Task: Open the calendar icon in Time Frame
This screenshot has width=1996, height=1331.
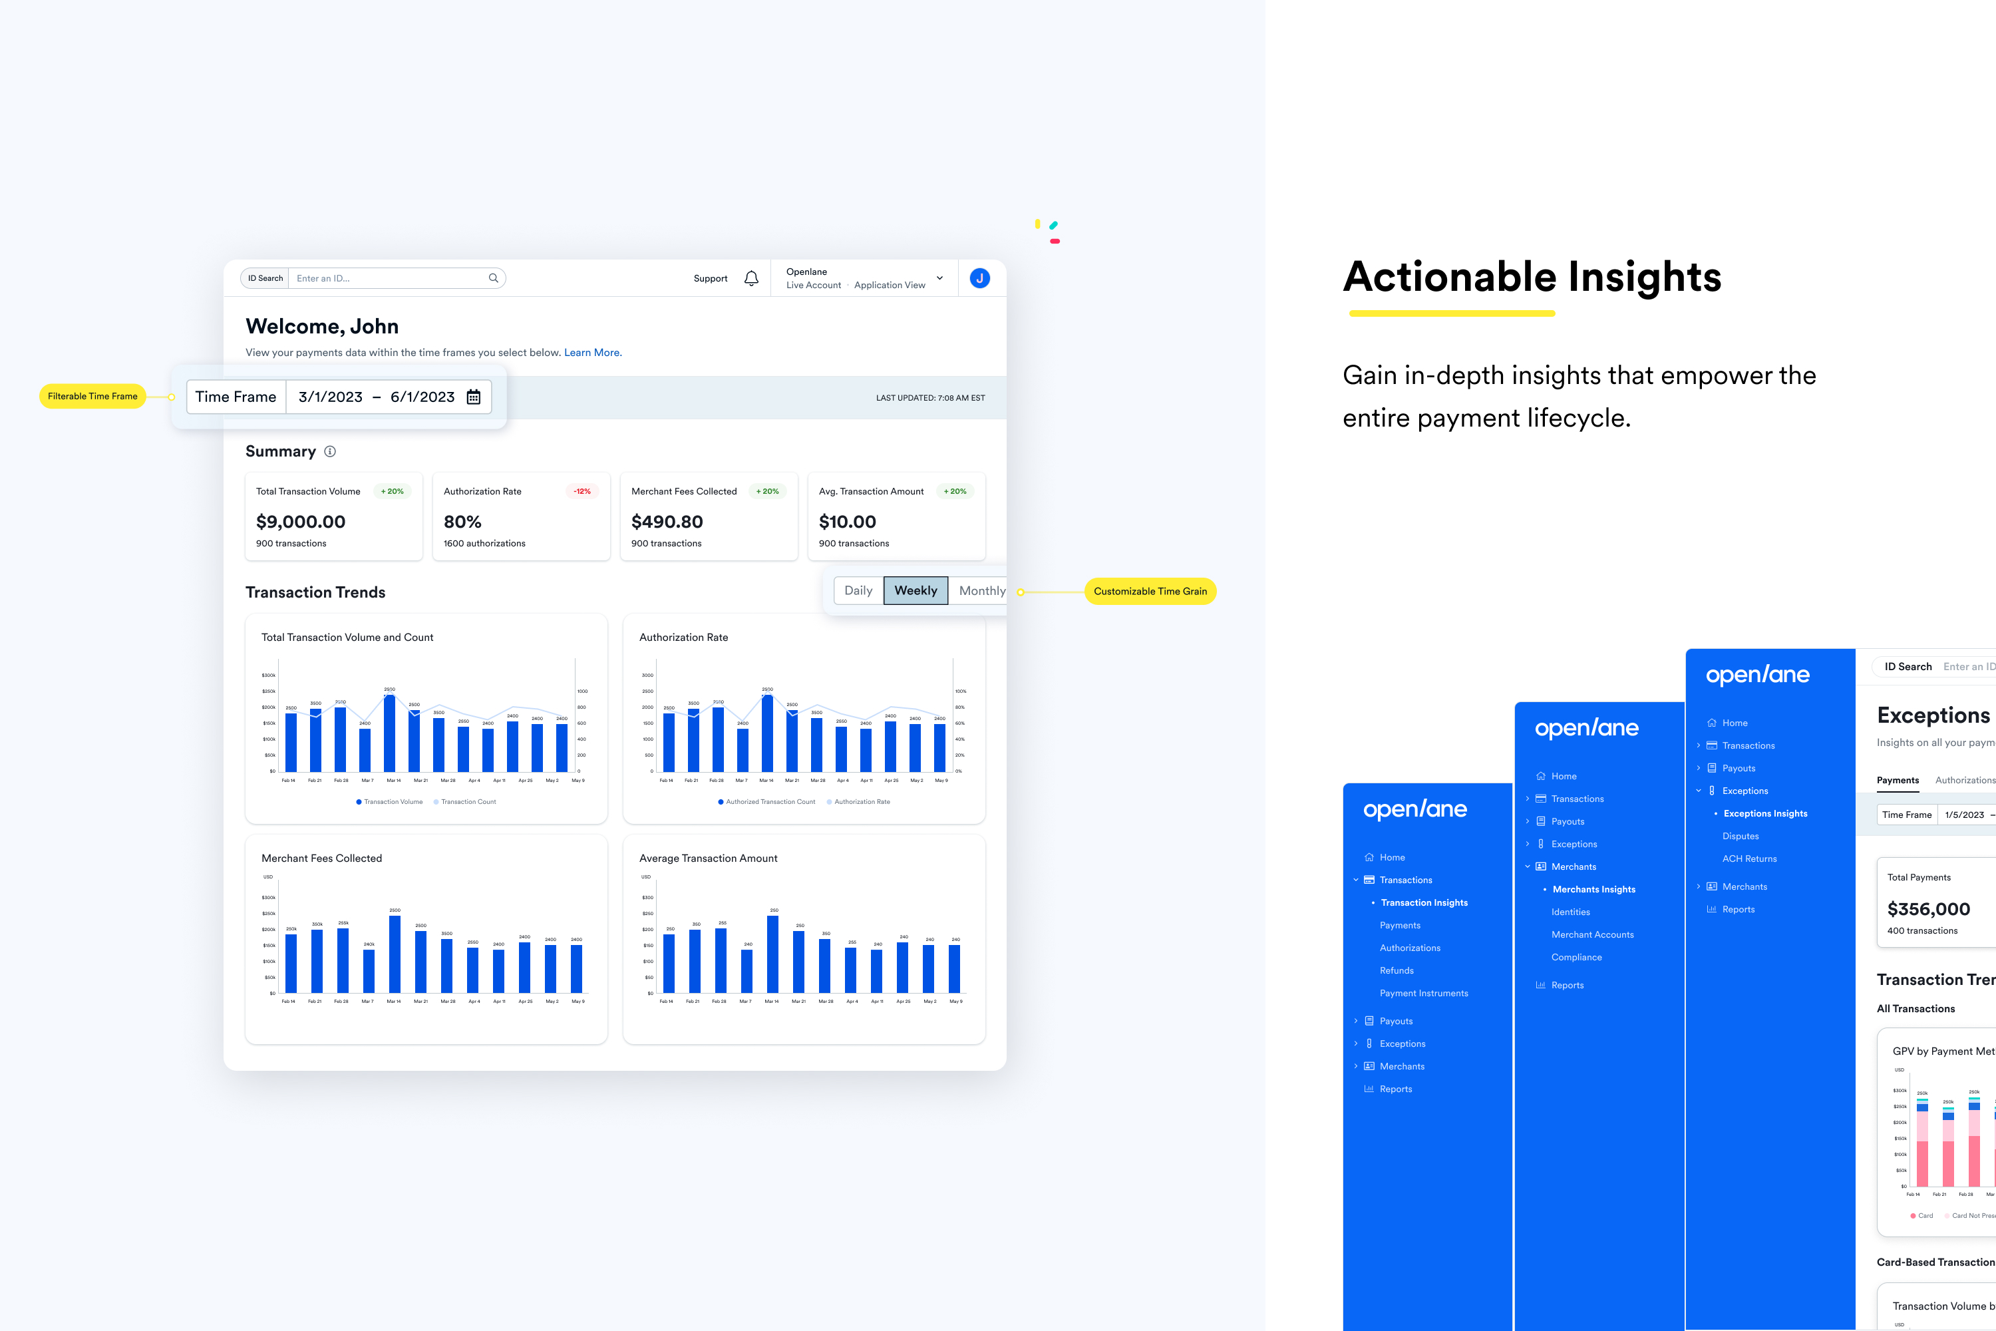Action: [474, 397]
